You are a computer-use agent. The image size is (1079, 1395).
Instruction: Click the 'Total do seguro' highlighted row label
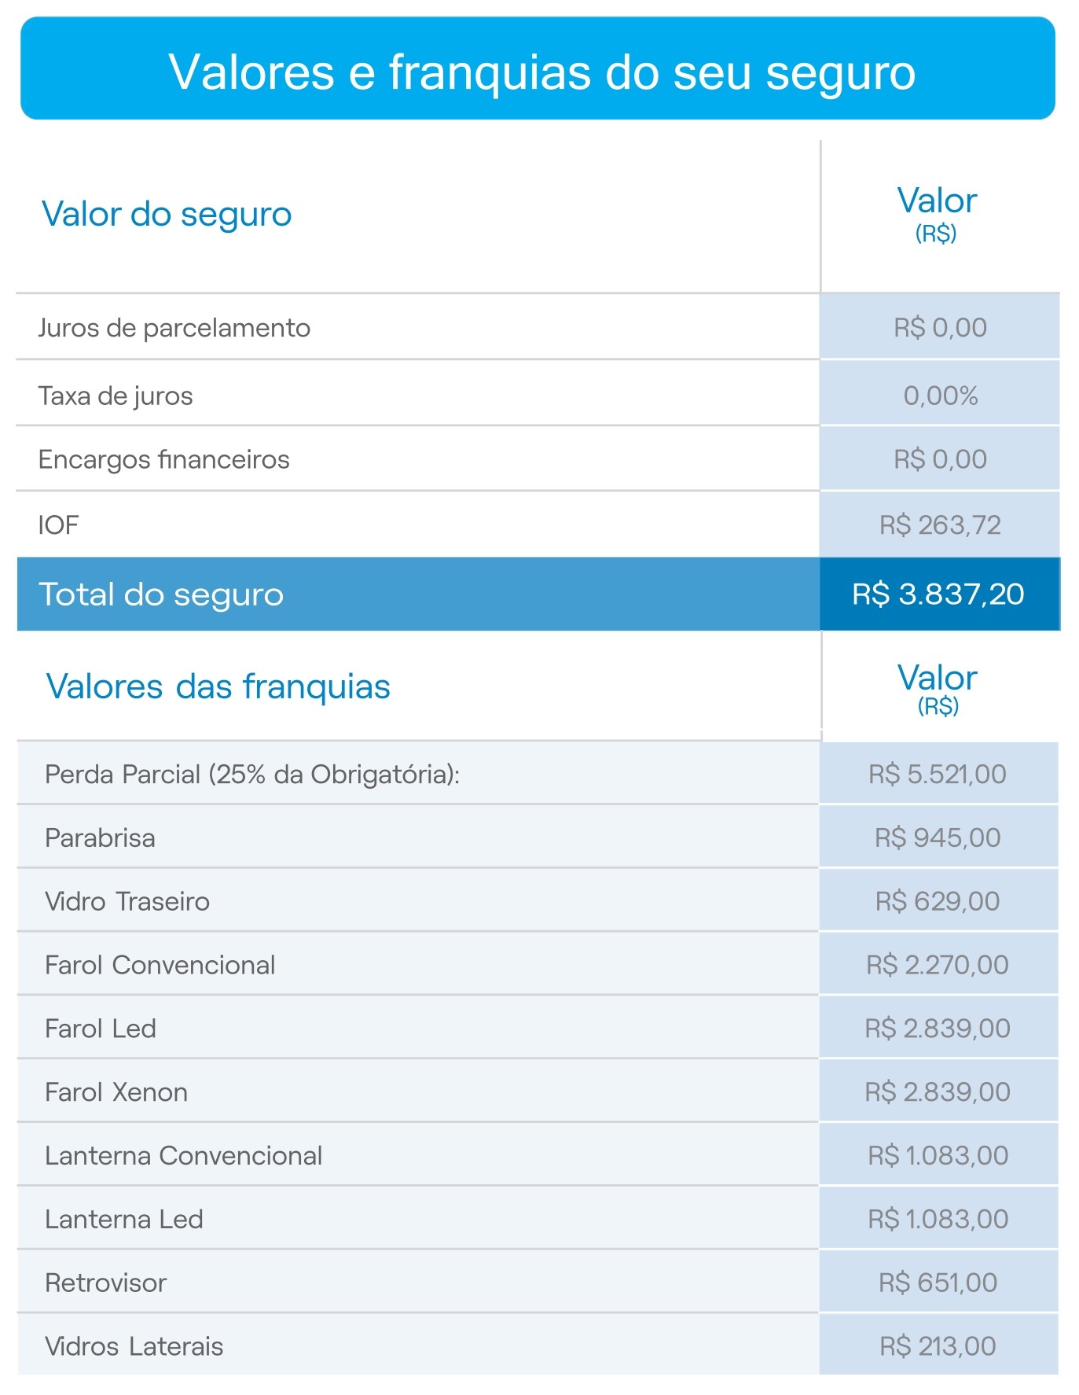(x=161, y=594)
